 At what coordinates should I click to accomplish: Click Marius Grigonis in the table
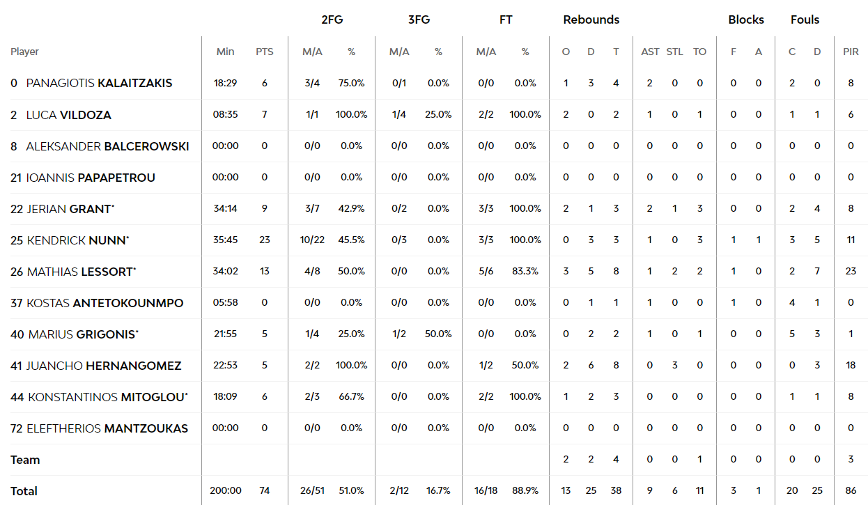click(x=83, y=334)
